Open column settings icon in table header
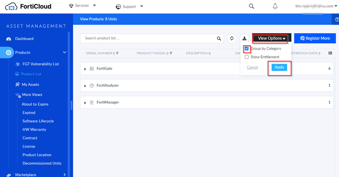Screen dimensions: 339x177 [330, 53]
